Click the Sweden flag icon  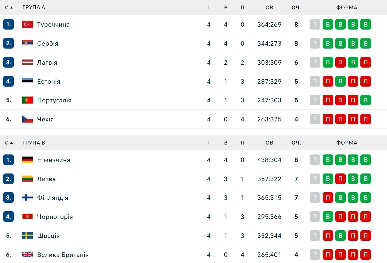27,236
